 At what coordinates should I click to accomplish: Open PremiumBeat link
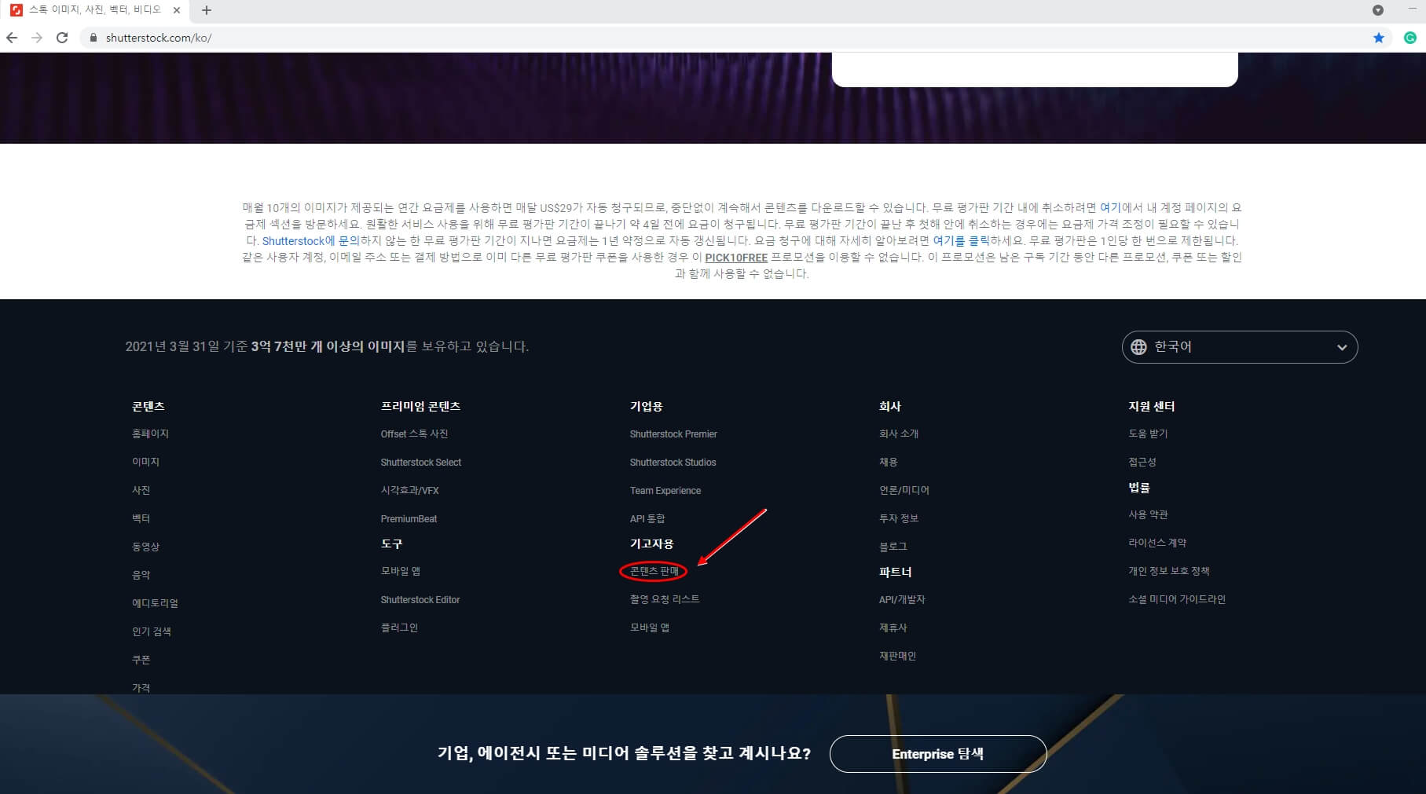coord(409,519)
